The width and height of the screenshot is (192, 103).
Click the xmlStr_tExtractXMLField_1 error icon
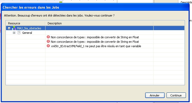pos(48,46)
